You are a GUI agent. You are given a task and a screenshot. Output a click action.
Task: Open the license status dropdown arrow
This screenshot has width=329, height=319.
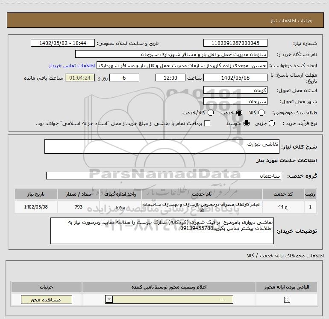[109, 299]
